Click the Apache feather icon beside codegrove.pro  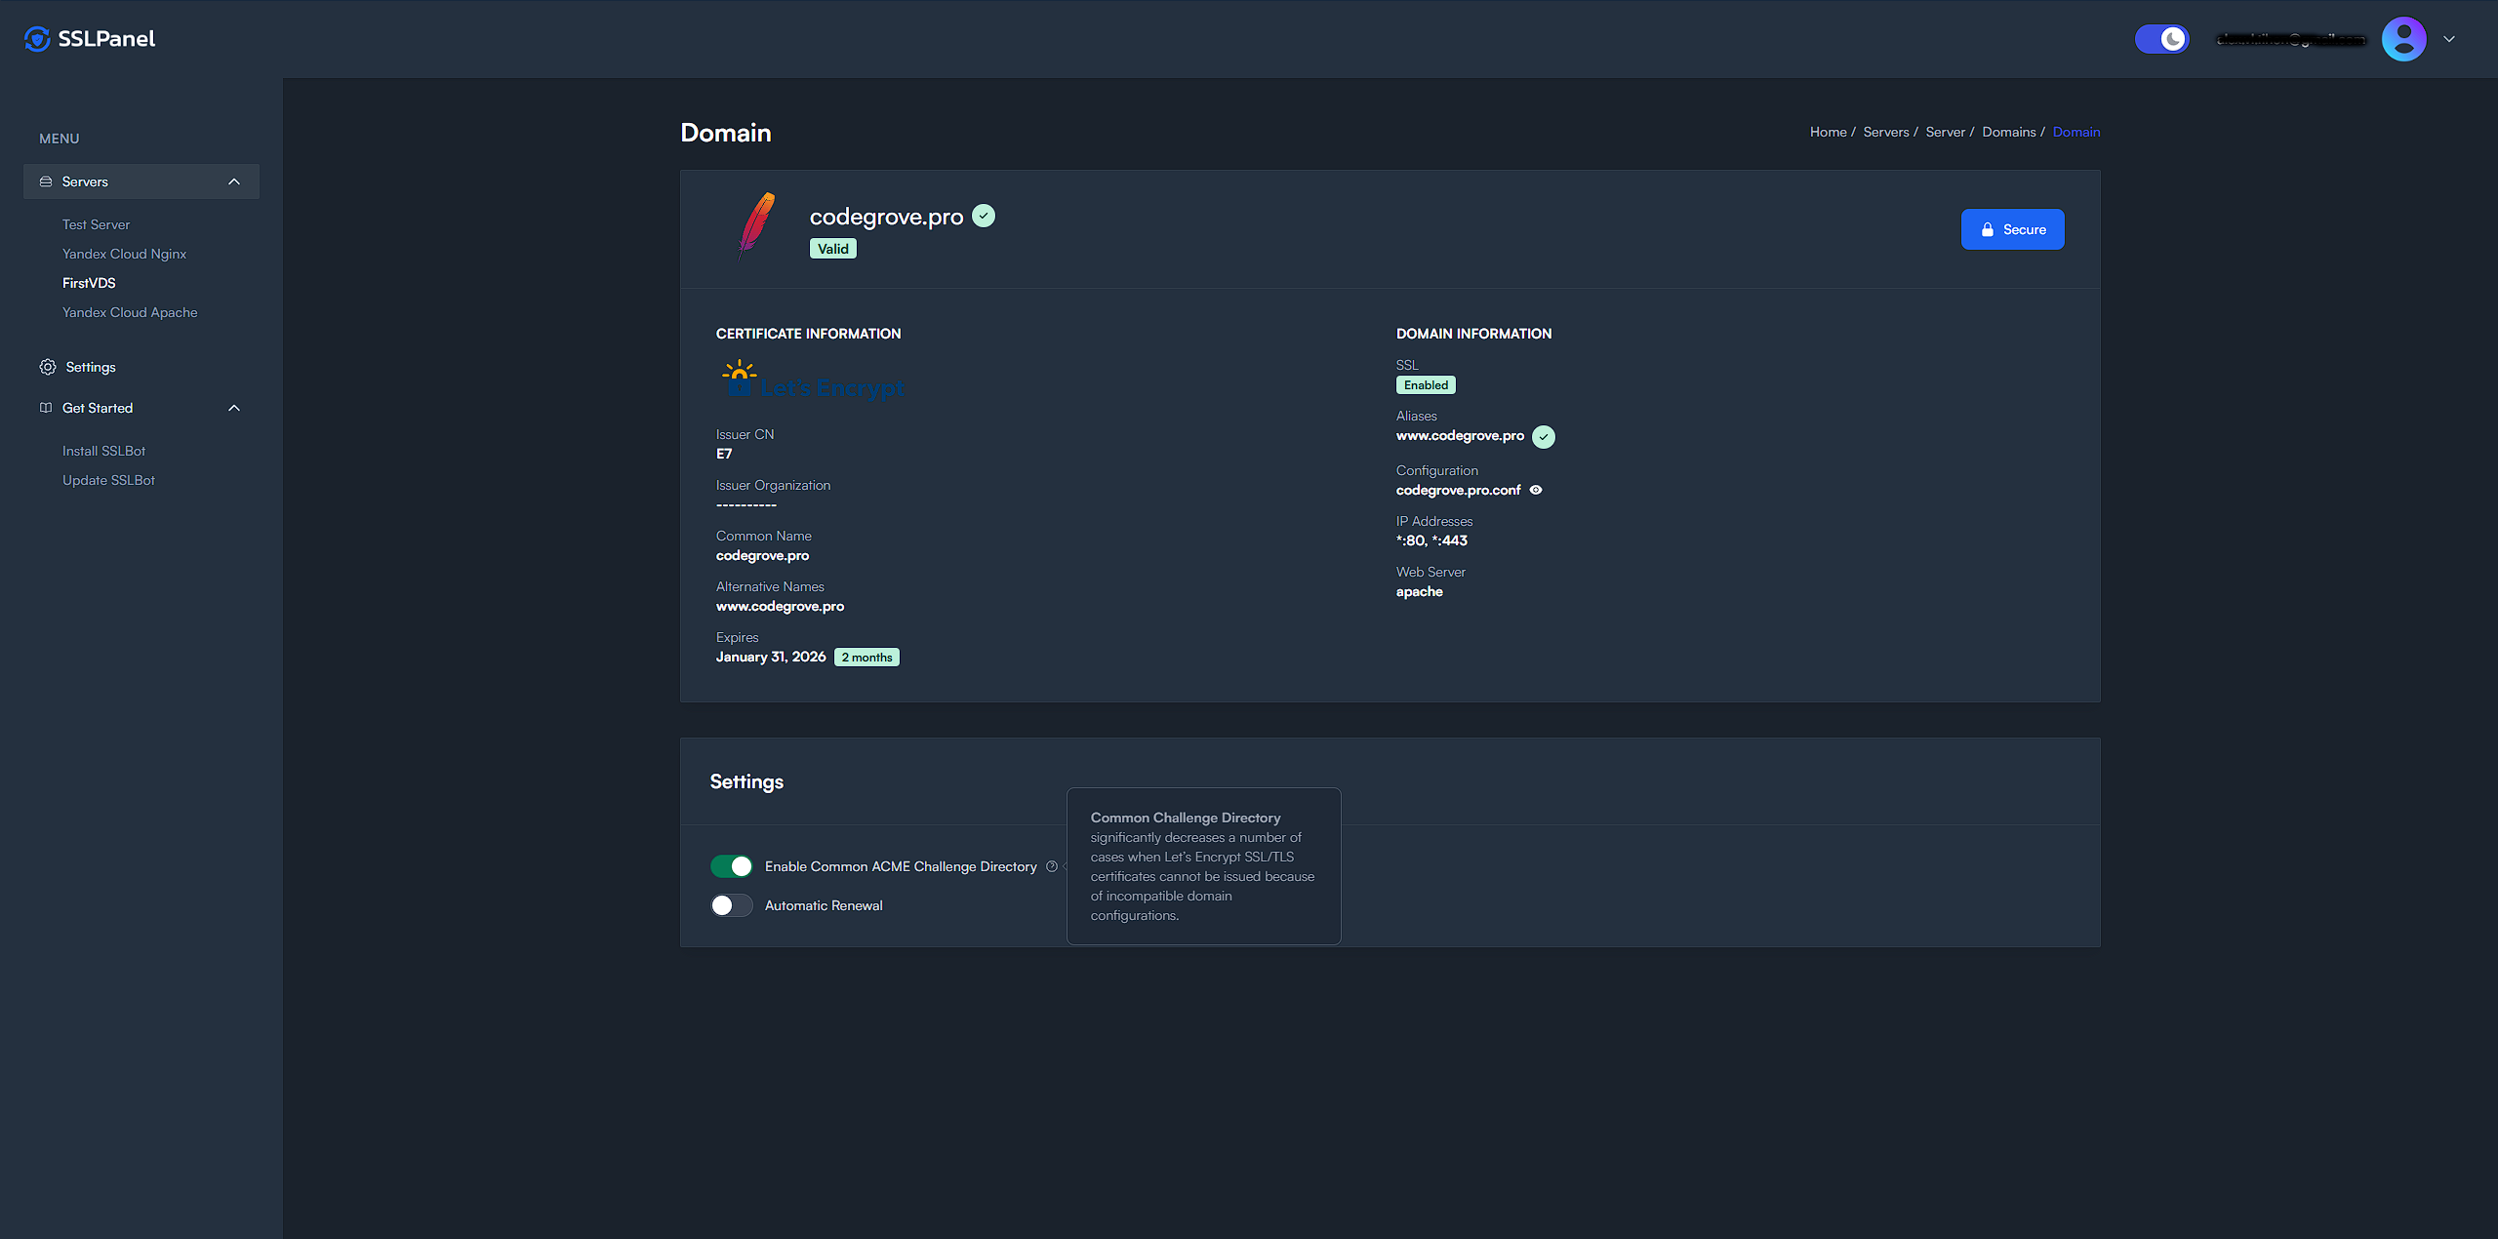[x=756, y=228]
